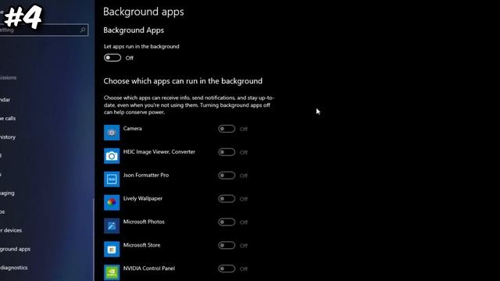Image resolution: width=500 pixels, height=281 pixels.
Task: Click the NVIDIA Control Panel icon
Action: (x=112, y=272)
